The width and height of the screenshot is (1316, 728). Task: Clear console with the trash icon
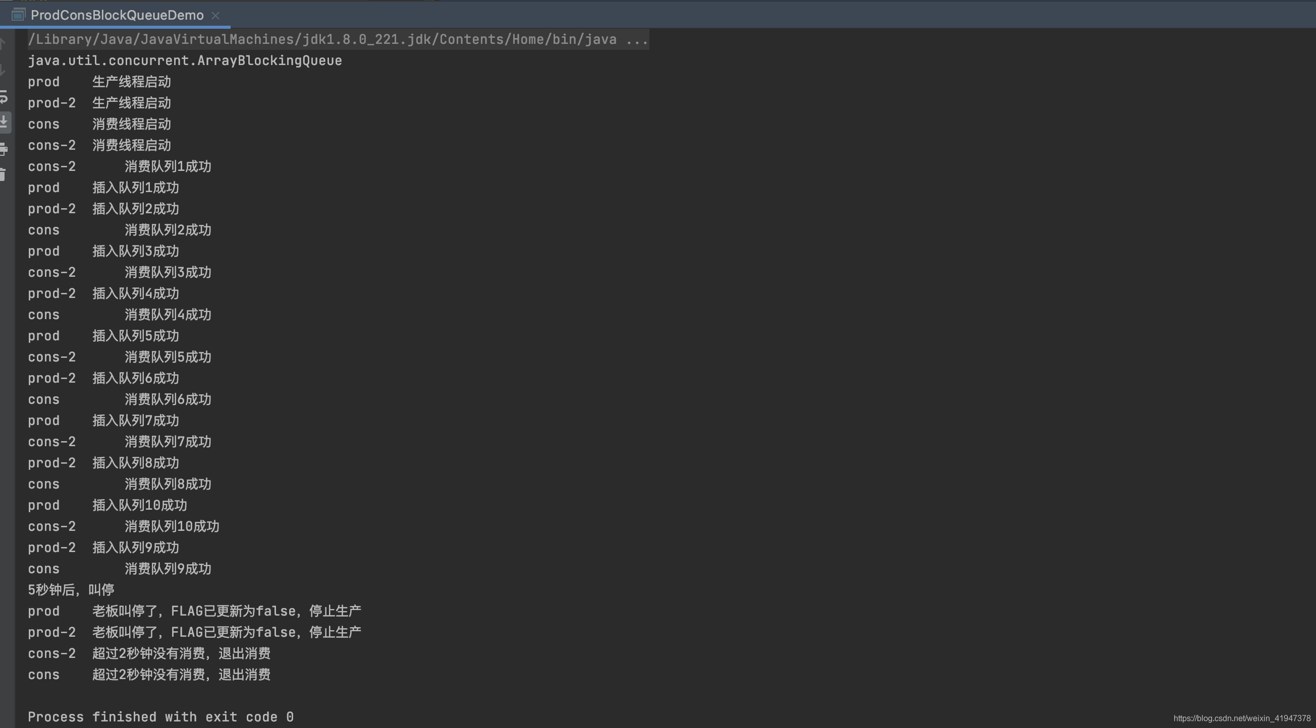coord(3,174)
